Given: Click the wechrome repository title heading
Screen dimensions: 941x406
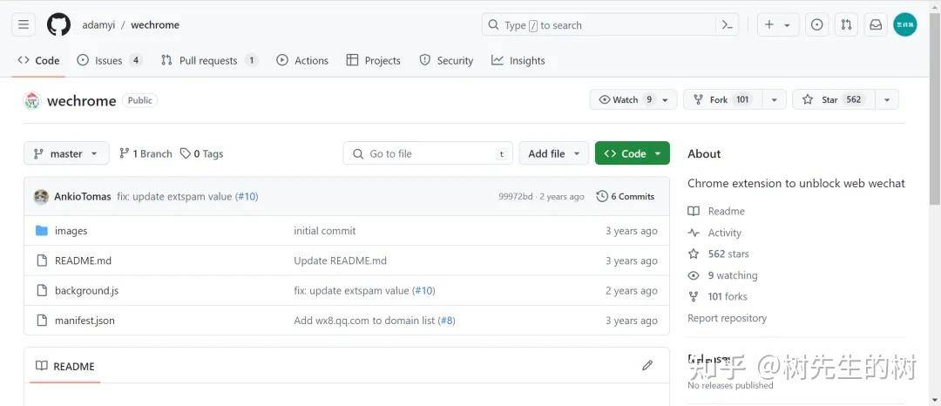Looking at the screenshot, I should tap(82, 100).
